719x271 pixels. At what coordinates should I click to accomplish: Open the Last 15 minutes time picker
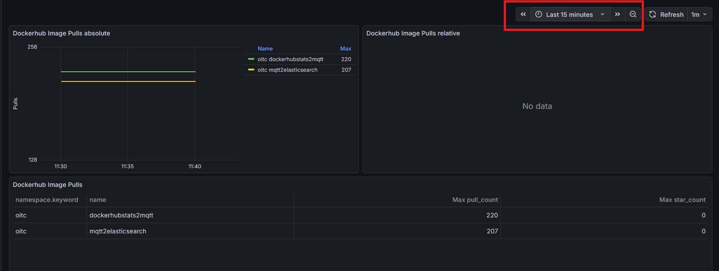coord(570,15)
